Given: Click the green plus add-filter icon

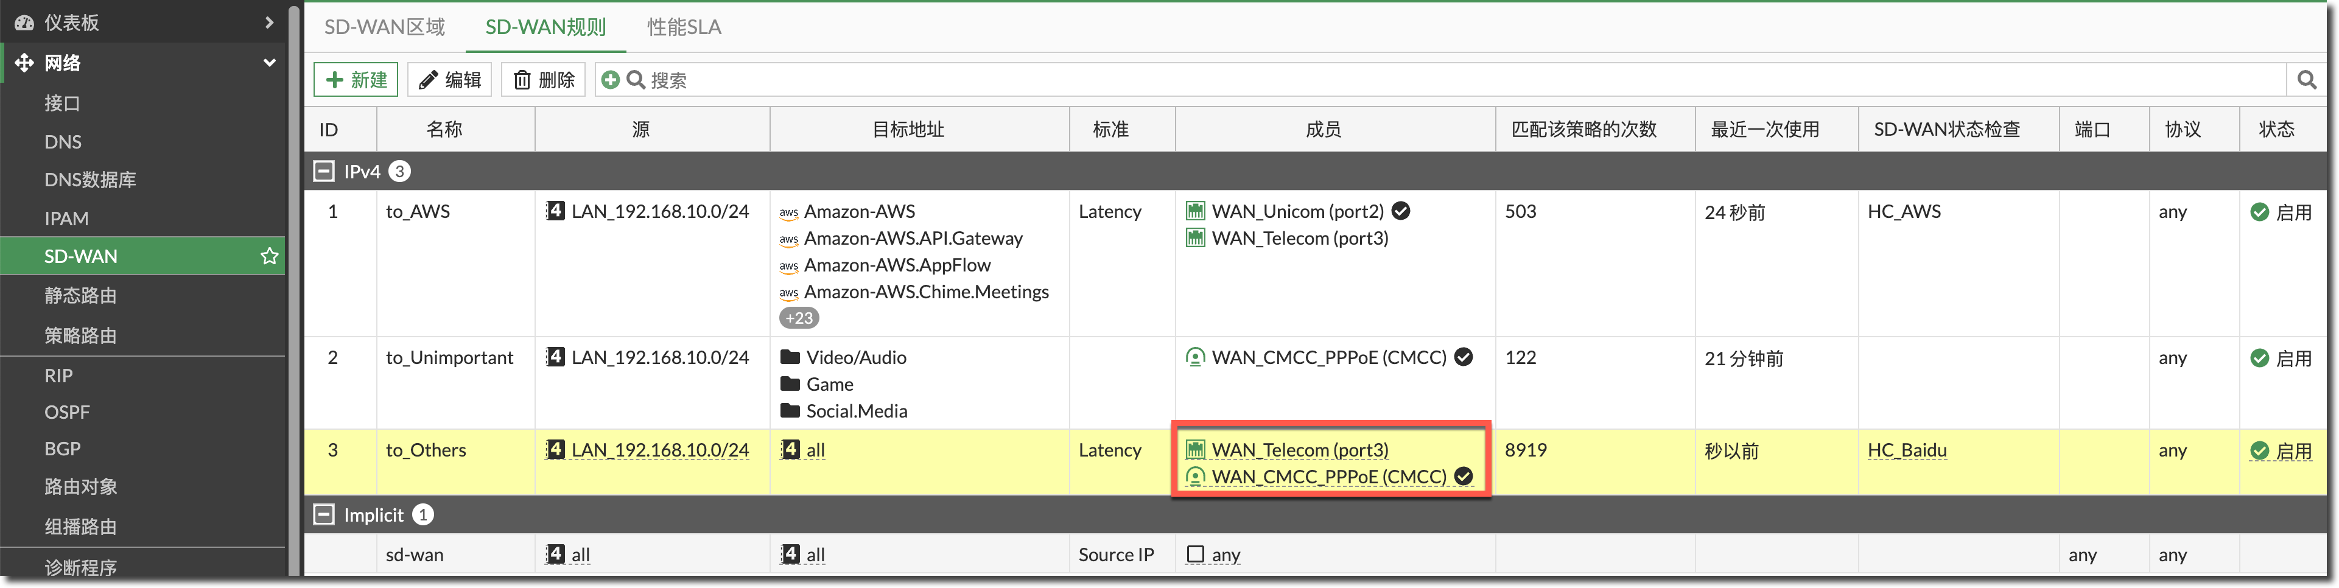Looking at the screenshot, I should (610, 80).
